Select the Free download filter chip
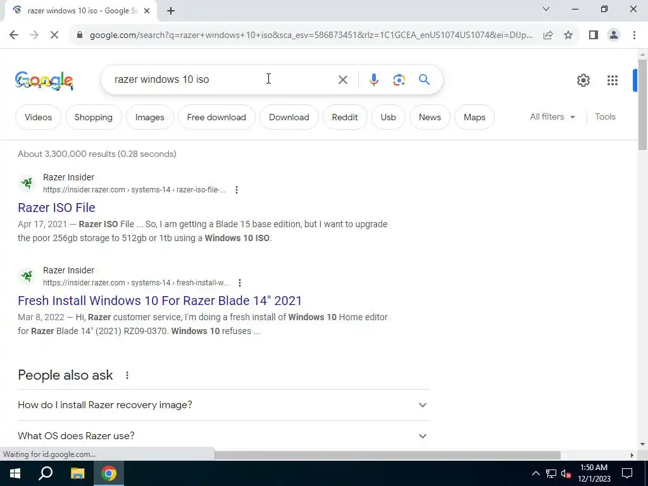This screenshot has width=648, height=486. pos(216,117)
